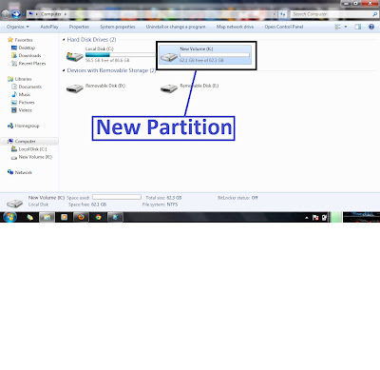The height and width of the screenshot is (370, 380).
Task: Click the Help question mark icon
Action: coord(371,27)
